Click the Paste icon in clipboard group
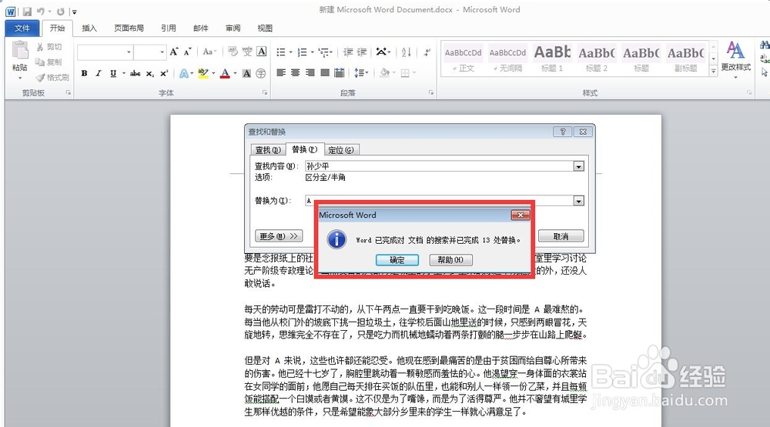The width and height of the screenshot is (770, 427). [20, 51]
